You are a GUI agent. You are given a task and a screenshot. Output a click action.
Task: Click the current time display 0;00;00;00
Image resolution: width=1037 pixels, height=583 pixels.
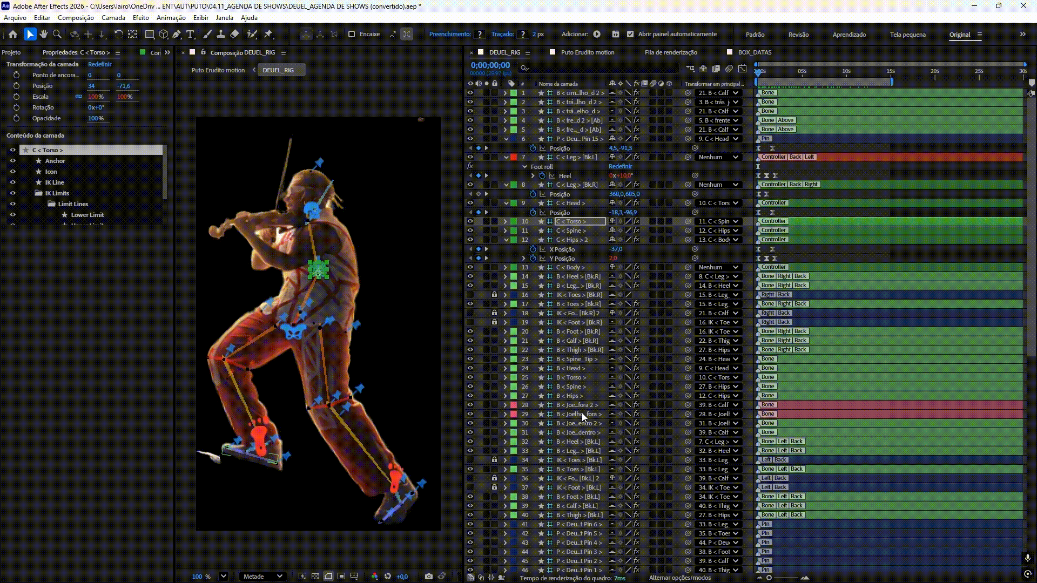(x=490, y=65)
